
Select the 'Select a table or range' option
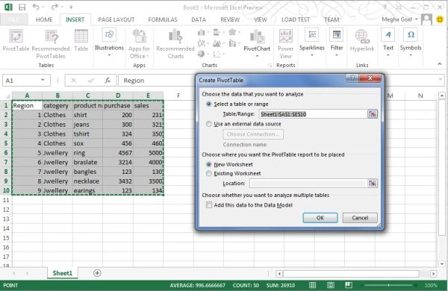(209, 104)
